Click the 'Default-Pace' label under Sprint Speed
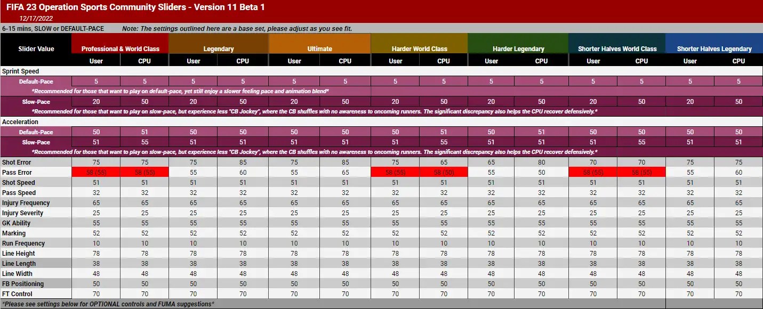The height and width of the screenshot is (309, 763). [x=36, y=82]
